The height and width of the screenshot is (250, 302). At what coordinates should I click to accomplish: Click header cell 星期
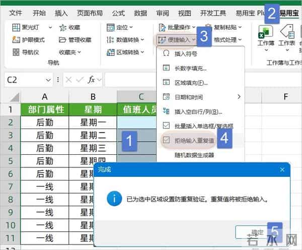[93, 109]
